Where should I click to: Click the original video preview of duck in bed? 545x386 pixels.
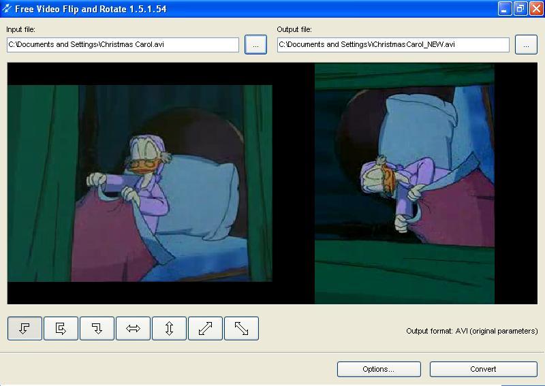point(140,183)
